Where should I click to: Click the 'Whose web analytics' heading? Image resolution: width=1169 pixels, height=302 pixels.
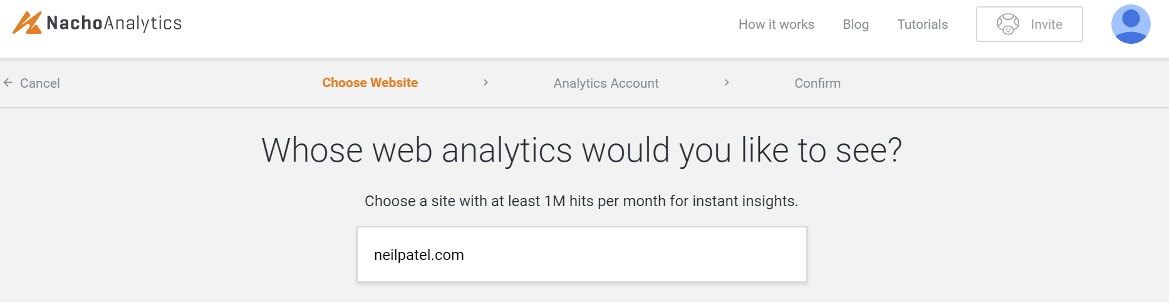581,151
